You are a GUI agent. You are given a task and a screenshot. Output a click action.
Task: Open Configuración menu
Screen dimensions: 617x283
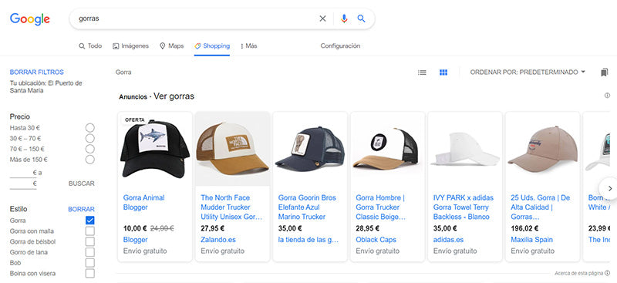(340, 46)
